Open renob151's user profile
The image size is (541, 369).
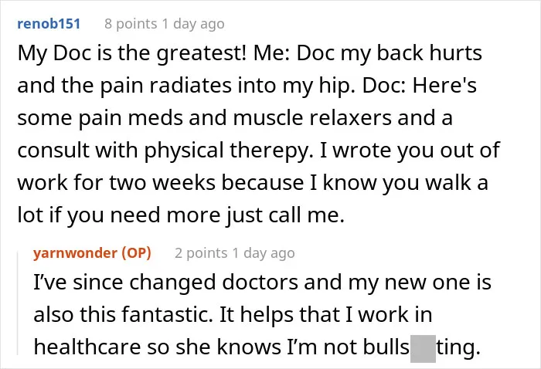[x=49, y=24]
